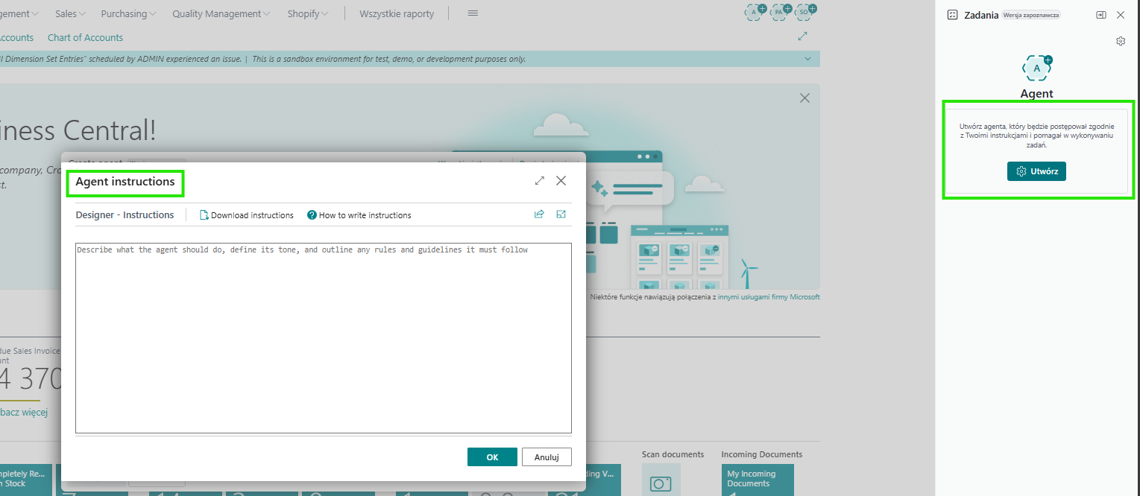Screen dimensions: 1140x496
Task: Open settings gear in the Zadania panel
Action: (x=1120, y=42)
